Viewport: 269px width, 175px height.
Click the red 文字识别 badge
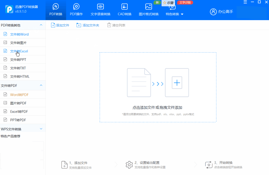185,3
